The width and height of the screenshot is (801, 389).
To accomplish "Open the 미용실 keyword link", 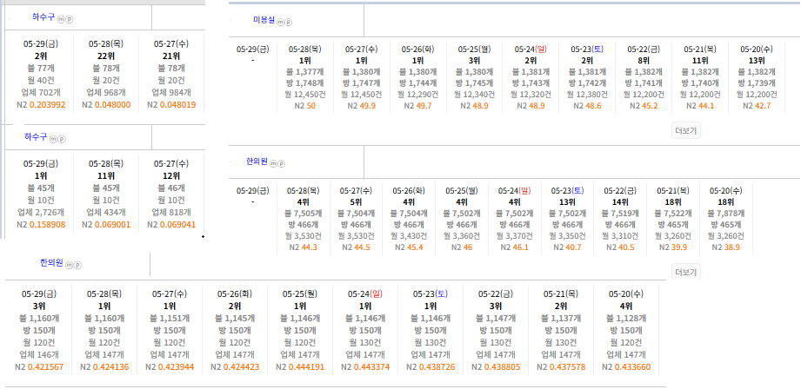I will coord(264,20).
